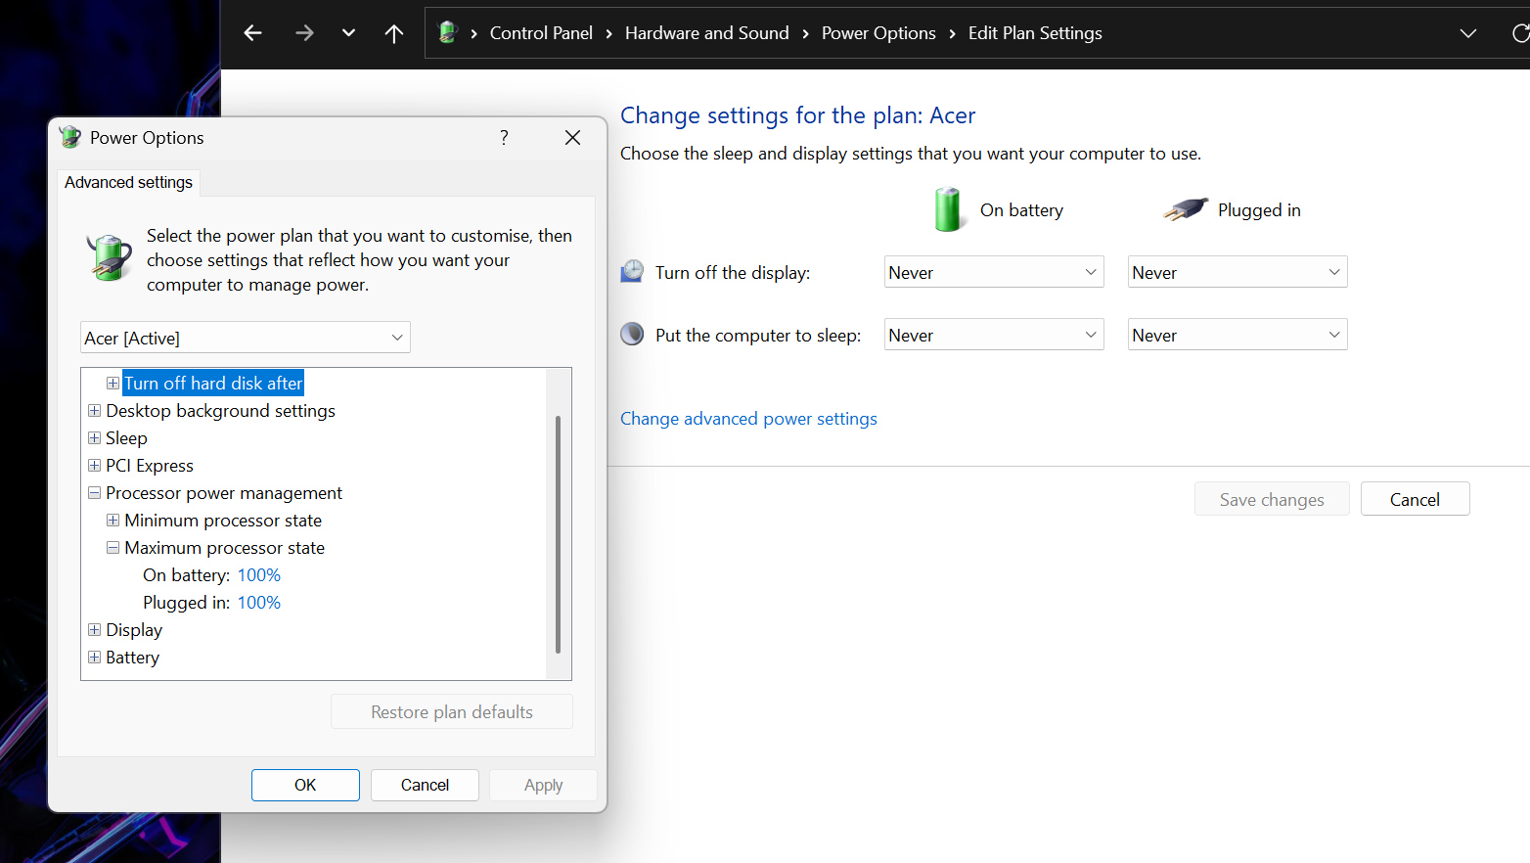Click the Help question mark in Power Options

click(504, 138)
